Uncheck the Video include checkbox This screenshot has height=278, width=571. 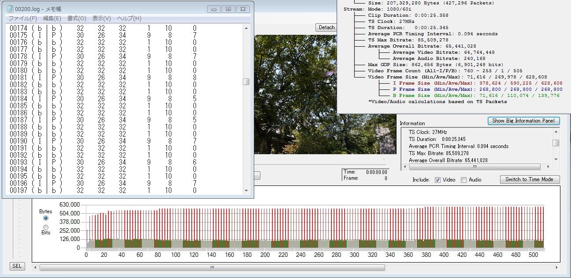click(x=438, y=180)
